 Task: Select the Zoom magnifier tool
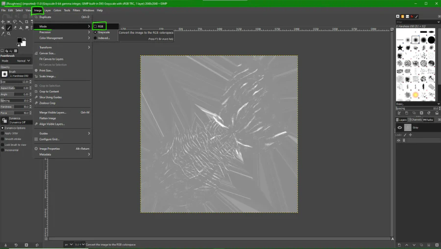tap(9, 34)
